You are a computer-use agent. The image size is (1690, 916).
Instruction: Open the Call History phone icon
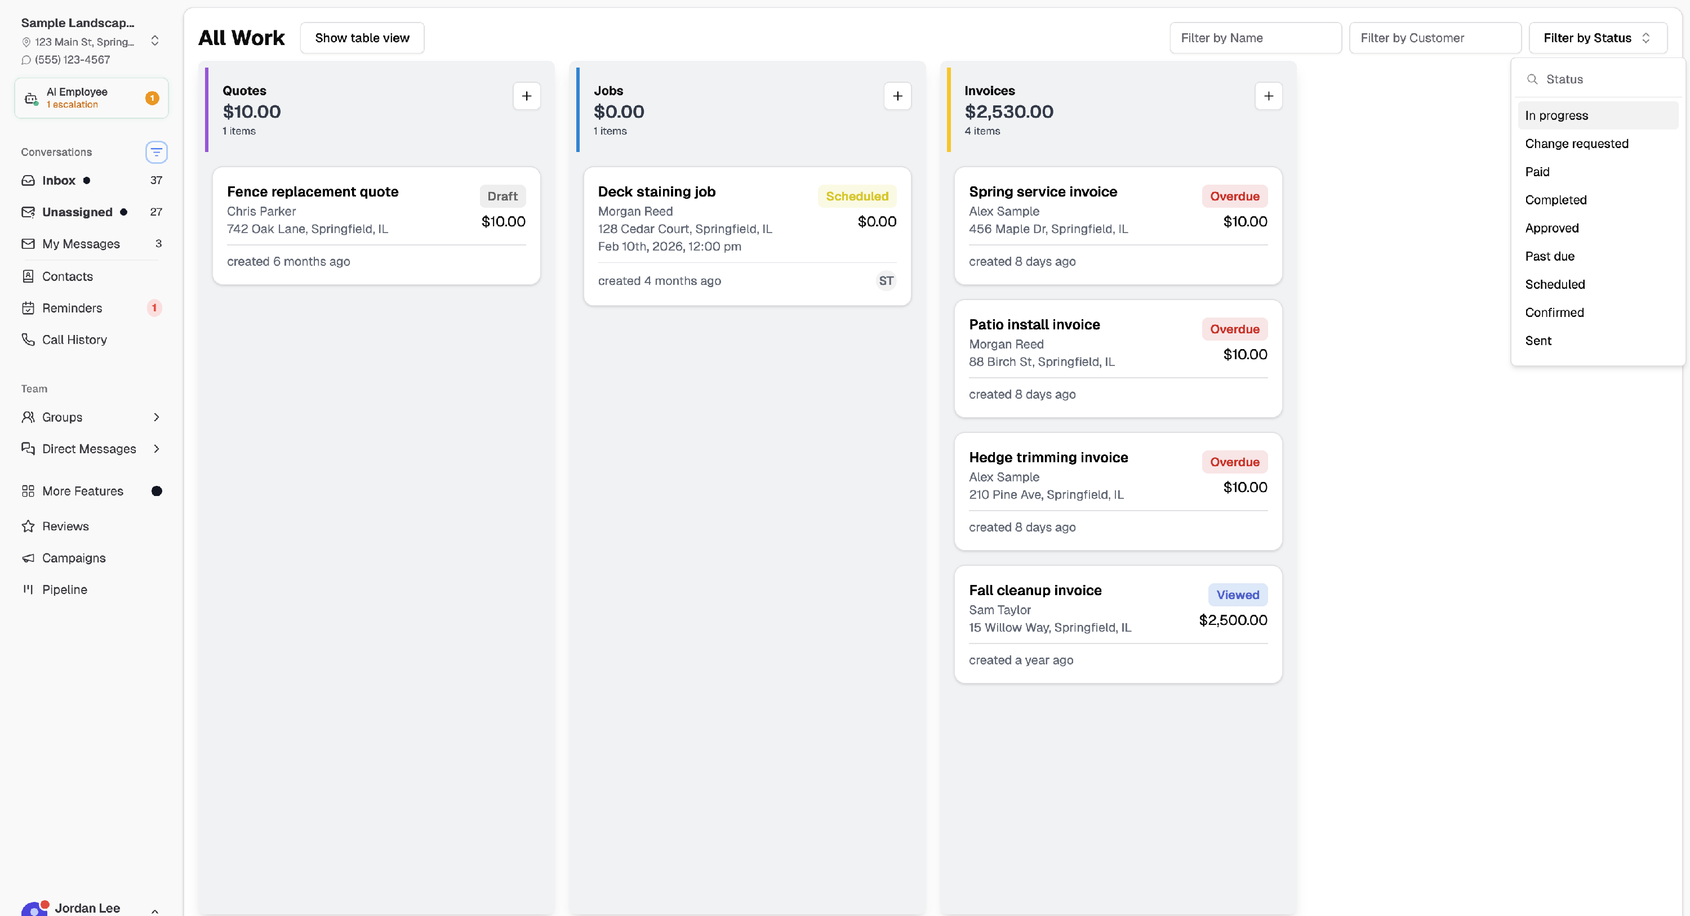[28, 339]
